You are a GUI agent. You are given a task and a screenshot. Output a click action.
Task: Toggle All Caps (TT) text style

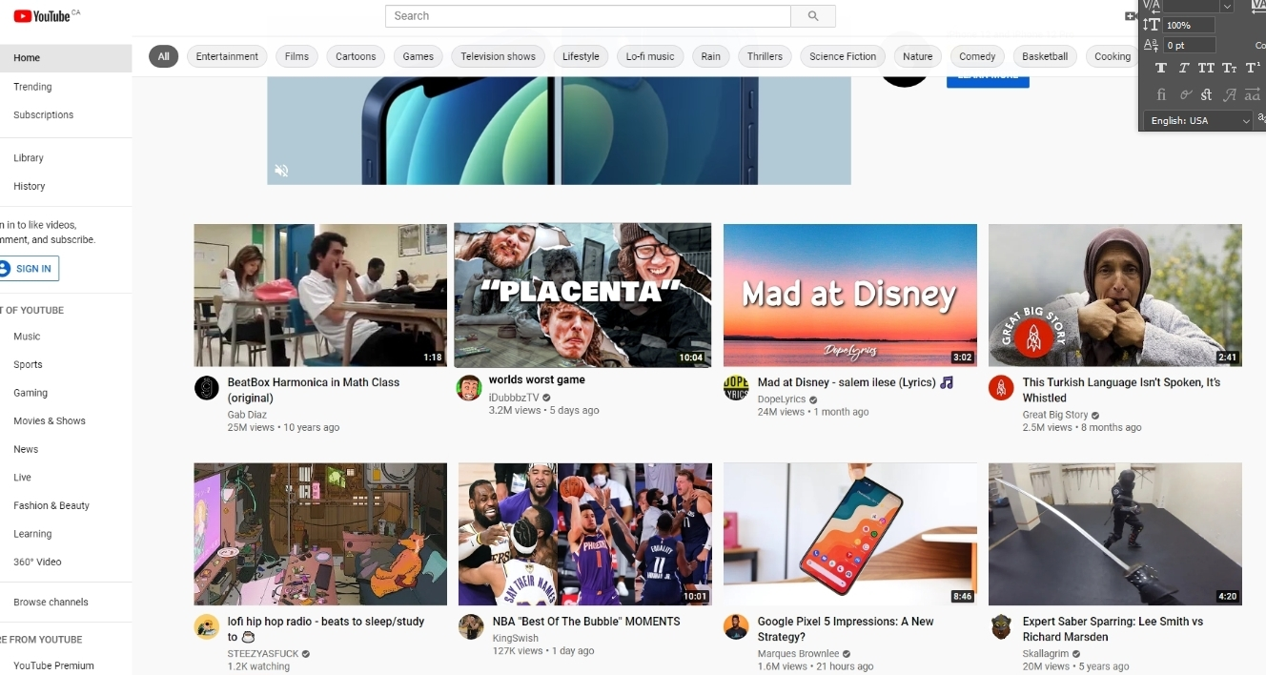click(x=1206, y=68)
